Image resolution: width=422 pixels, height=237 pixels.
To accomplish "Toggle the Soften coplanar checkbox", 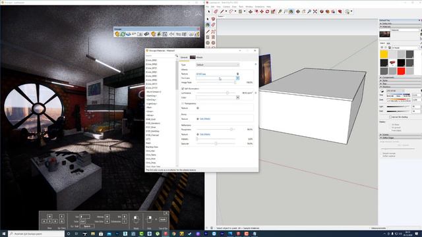I will 381,156.
